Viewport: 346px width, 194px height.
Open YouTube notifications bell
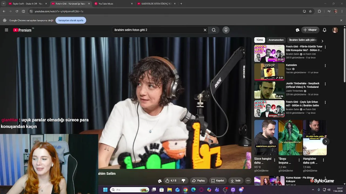tap(325, 30)
